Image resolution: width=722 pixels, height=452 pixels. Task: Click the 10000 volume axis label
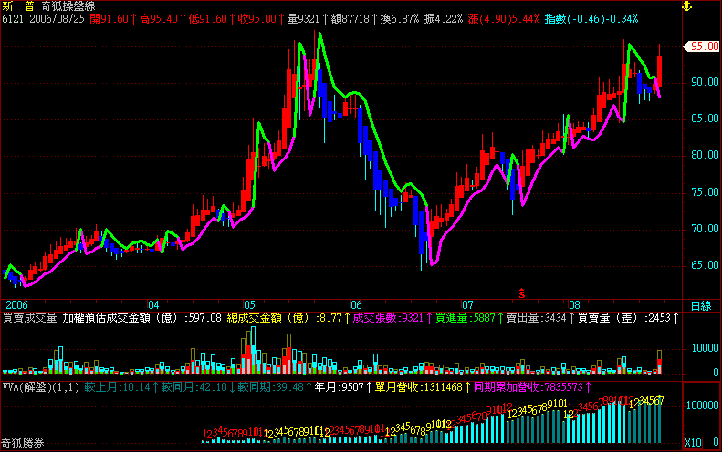[705, 348]
